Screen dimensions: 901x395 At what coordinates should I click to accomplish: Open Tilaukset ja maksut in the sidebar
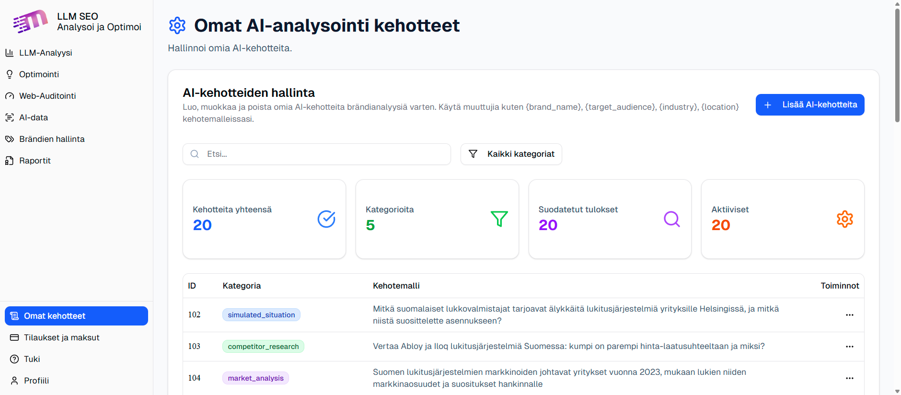62,337
